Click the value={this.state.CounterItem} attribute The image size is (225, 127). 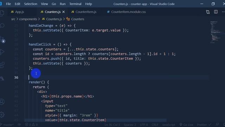[x=76, y=120]
